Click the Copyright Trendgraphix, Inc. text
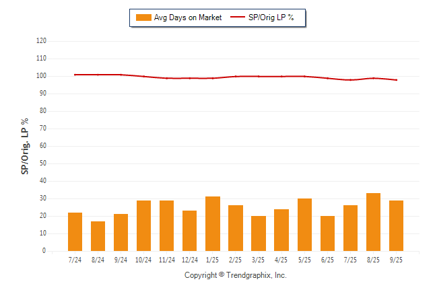This screenshot has height=292, width=435. point(236,275)
